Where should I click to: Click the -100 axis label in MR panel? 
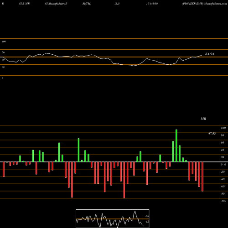pyautogui.click(x=223, y=201)
